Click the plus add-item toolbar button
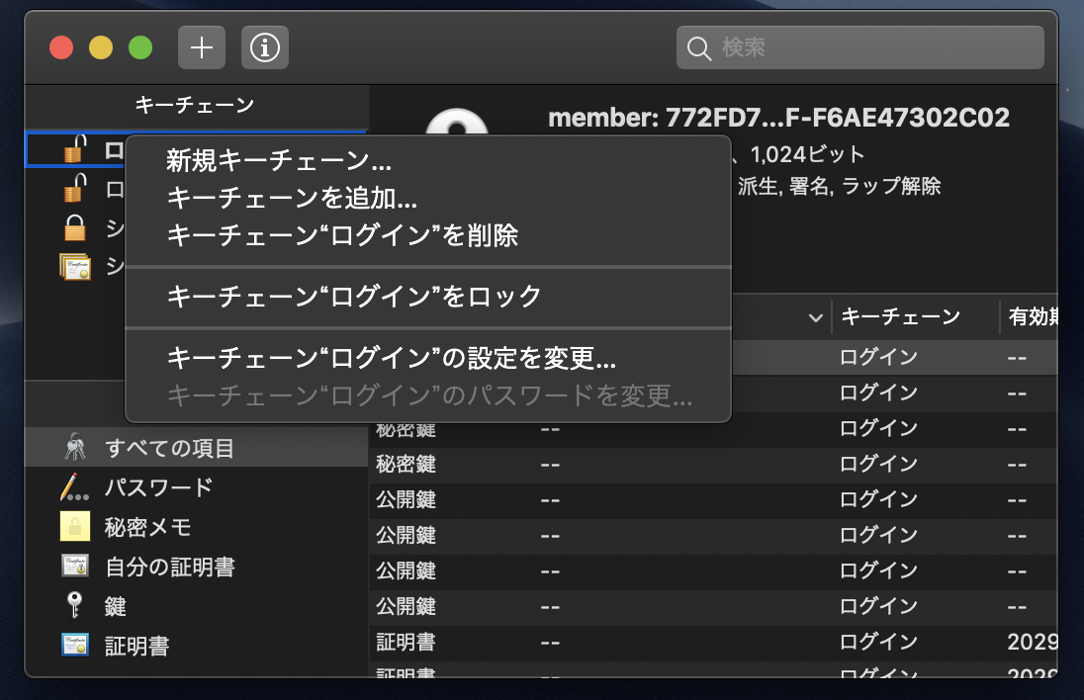This screenshot has height=700, width=1084. pyautogui.click(x=201, y=47)
